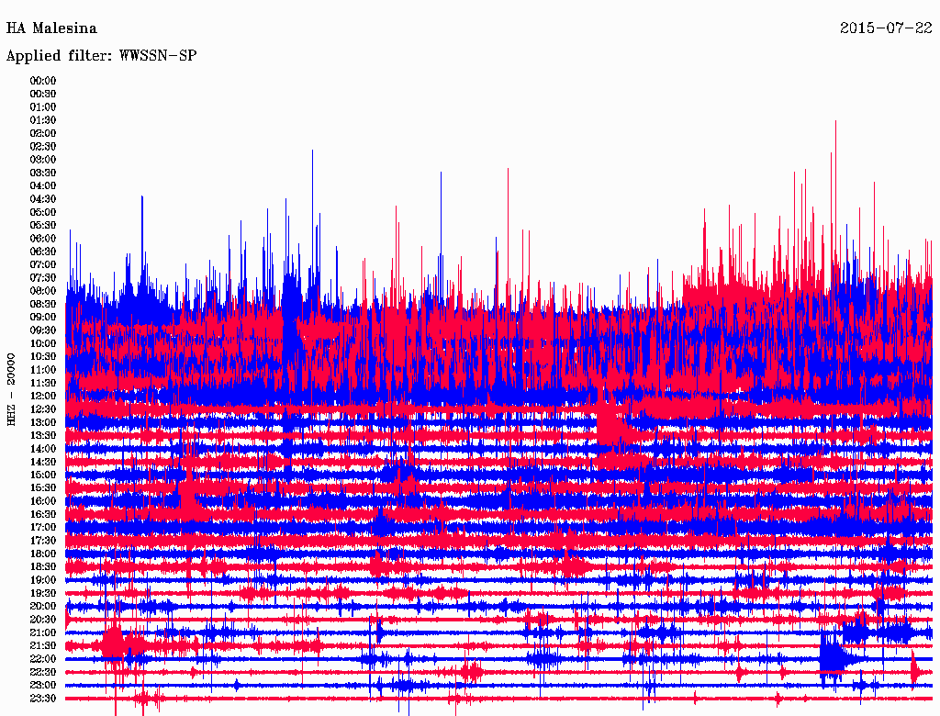The height and width of the screenshot is (716, 940).
Task: Select the 06:00 time label
Action: (43, 239)
